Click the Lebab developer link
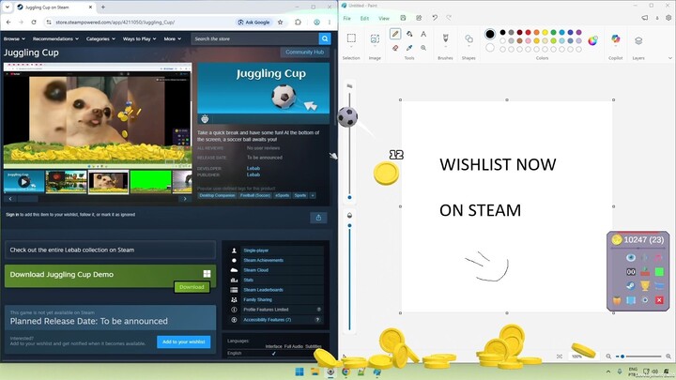 pos(253,169)
